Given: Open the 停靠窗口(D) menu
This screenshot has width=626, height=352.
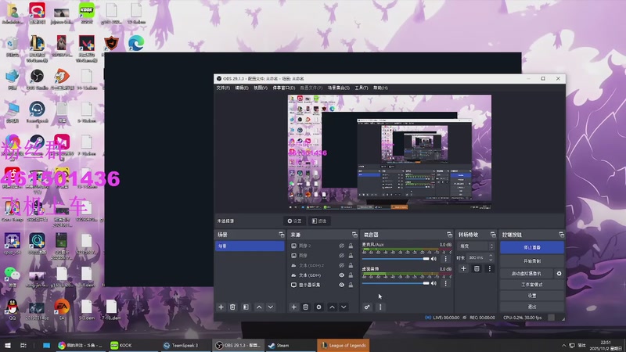Looking at the screenshot, I should tap(284, 88).
